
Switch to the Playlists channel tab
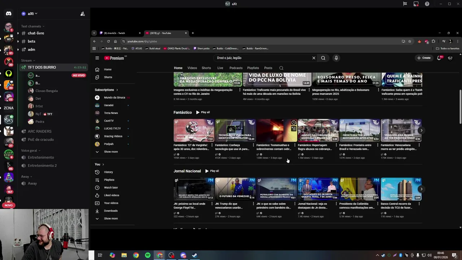[x=253, y=68]
